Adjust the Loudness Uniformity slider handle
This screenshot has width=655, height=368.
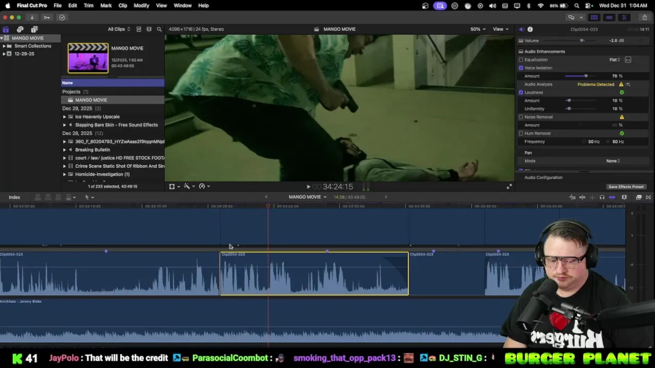(x=569, y=109)
